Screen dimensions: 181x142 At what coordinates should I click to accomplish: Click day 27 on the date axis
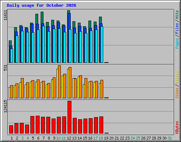(148, 138)
